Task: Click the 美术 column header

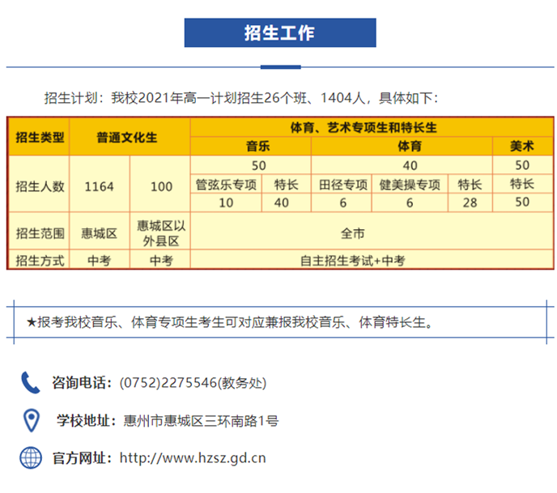Action: (x=522, y=147)
